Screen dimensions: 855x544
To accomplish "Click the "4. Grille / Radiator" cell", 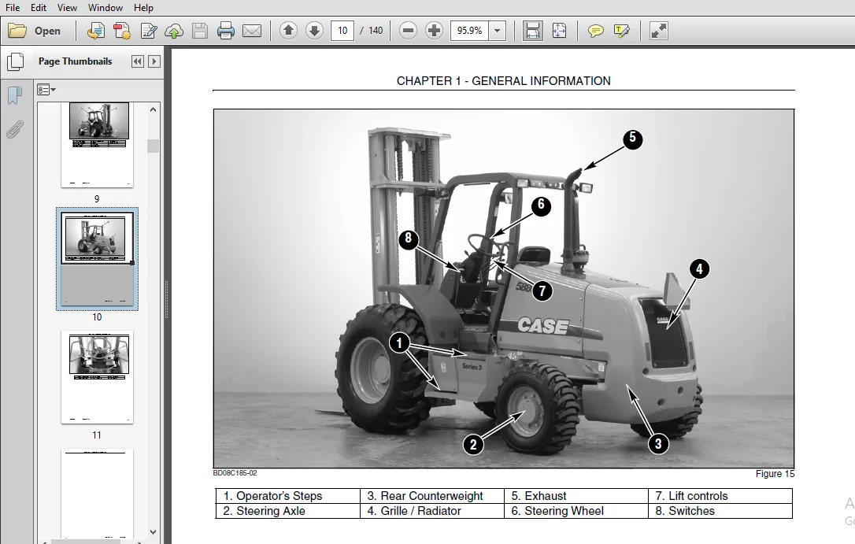I will pyautogui.click(x=432, y=511).
